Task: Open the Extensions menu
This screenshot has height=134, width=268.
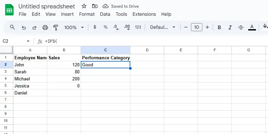Action: [x=144, y=14]
